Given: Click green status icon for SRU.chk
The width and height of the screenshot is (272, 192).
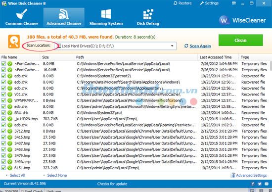Looking at the screenshot, I should (x=10, y=113).
